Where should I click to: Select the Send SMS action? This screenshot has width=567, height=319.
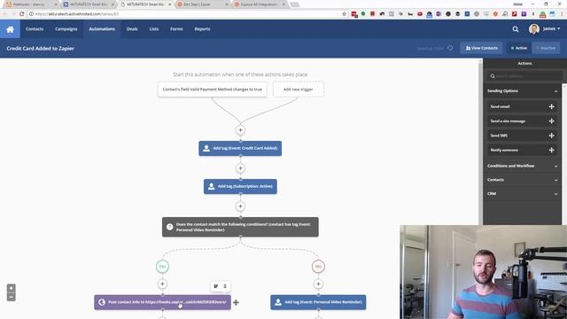click(x=522, y=136)
